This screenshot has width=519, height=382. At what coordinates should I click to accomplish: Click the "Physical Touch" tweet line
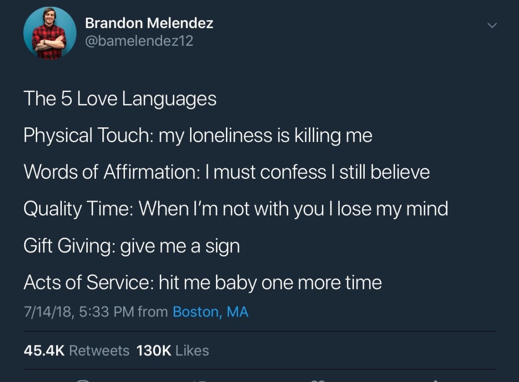(x=198, y=136)
